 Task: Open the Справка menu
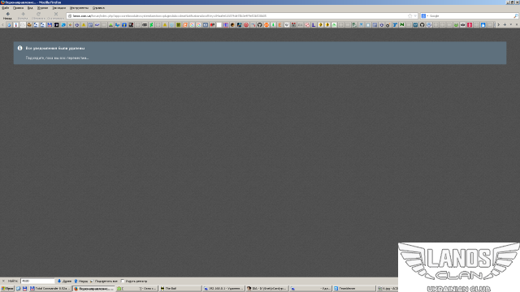[x=98, y=7]
